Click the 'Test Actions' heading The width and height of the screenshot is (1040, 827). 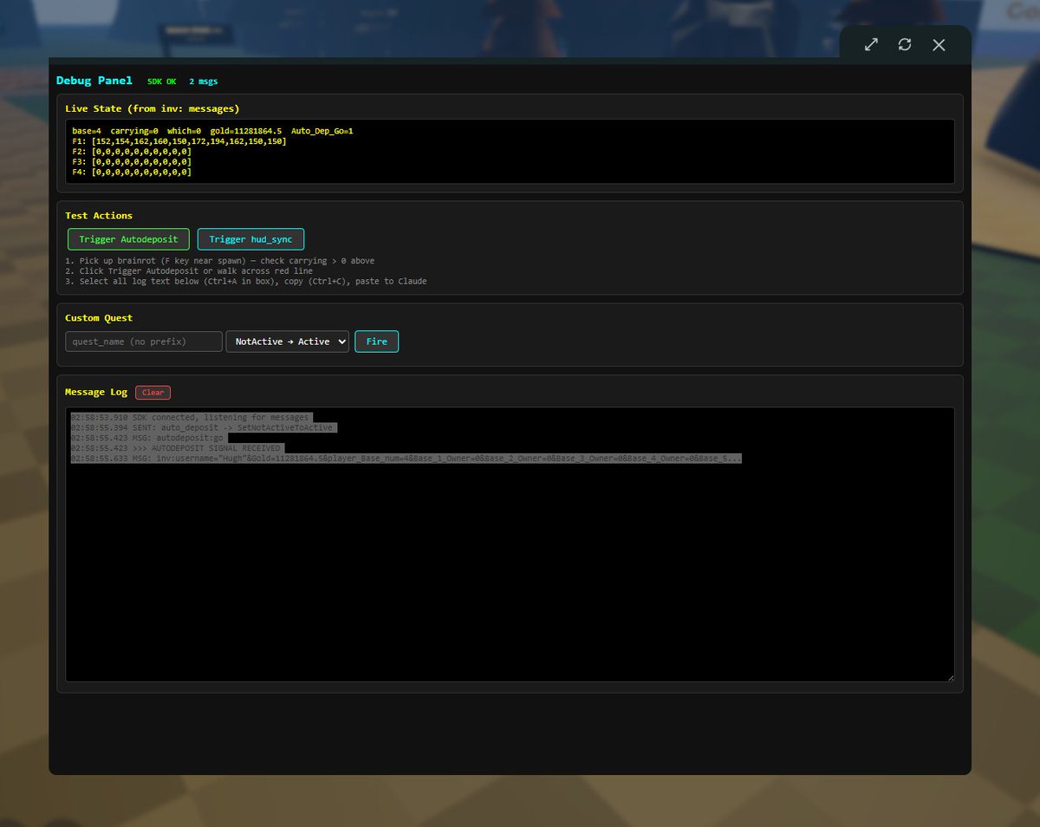click(x=99, y=216)
